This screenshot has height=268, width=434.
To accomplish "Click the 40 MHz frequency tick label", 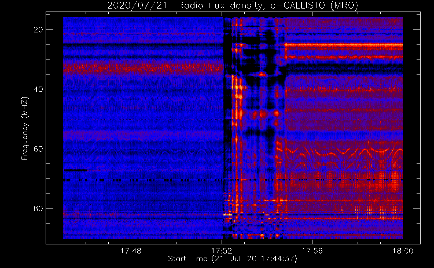I will point(38,89).
